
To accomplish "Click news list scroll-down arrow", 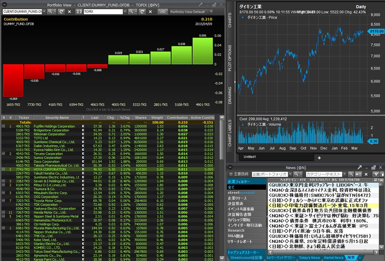I will (x=381, y=247).
